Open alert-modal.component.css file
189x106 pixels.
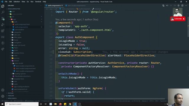point(25,66)
